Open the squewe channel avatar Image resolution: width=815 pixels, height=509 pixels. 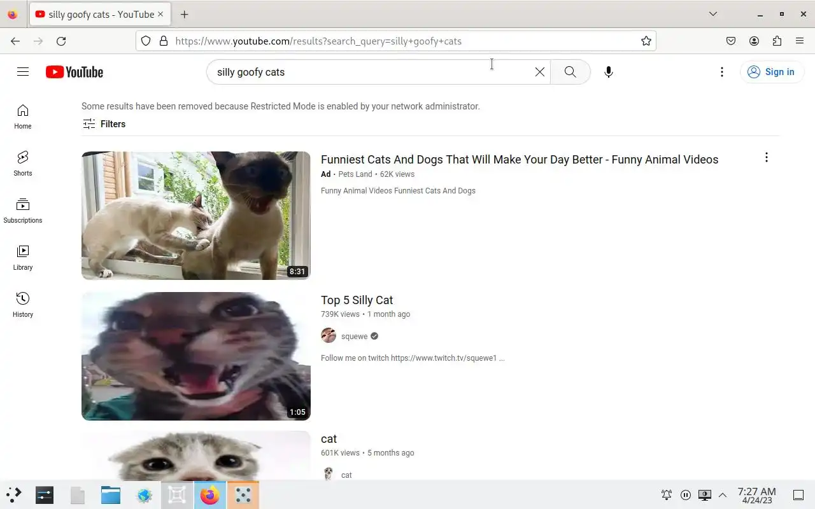[x=329, y=336]
